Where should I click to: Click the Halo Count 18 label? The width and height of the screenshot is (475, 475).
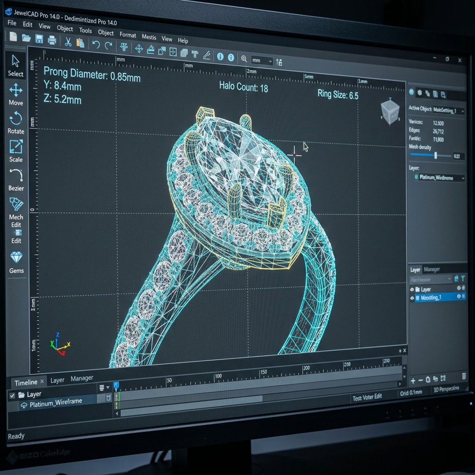tap(243, 87)
